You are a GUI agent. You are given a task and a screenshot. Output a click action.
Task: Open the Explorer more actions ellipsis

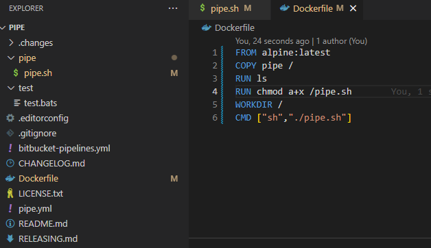tap(173, 8)
